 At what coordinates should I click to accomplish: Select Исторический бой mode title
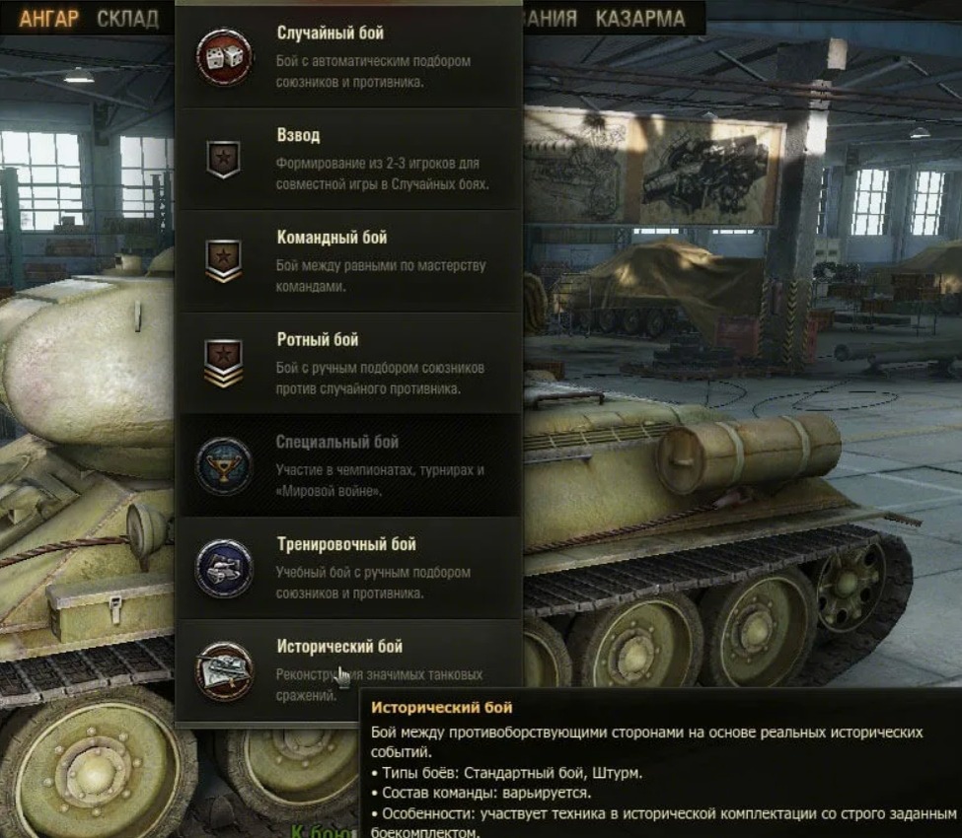coord(339,647)
